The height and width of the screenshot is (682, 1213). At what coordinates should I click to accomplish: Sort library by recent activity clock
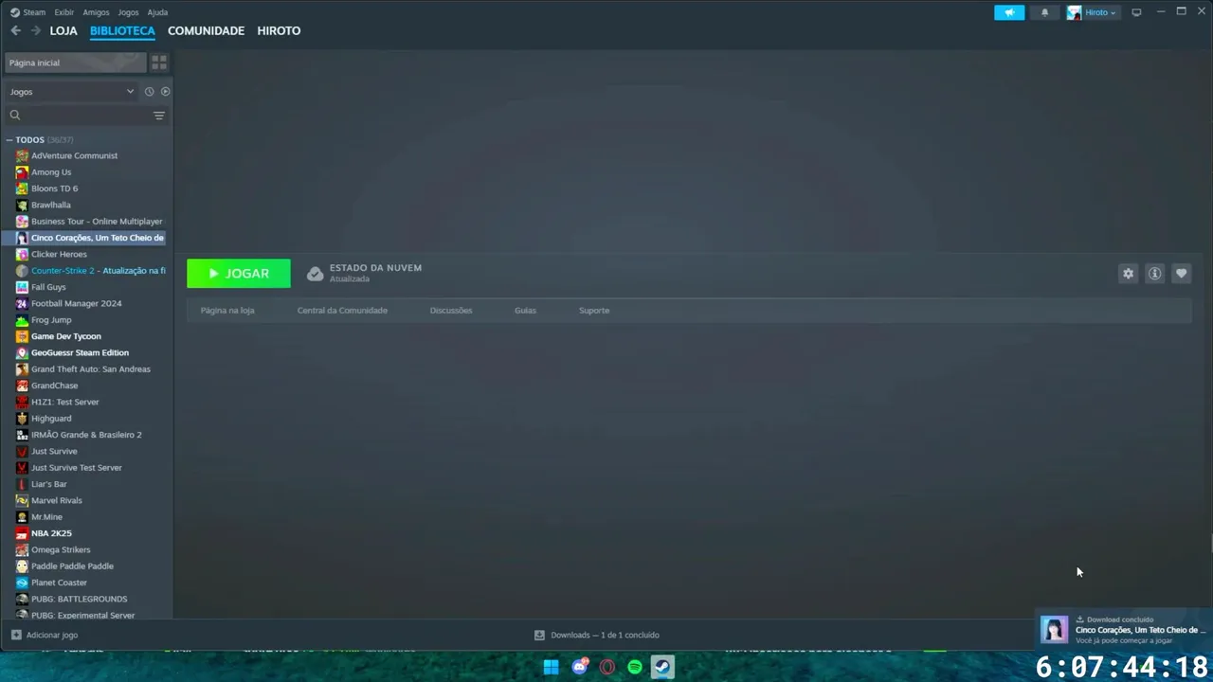pyautogui.click(x=149, y=92)
